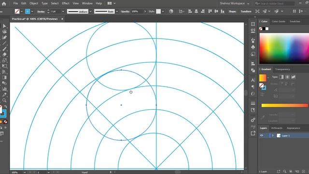Choose the Freeform Gradient type
Viewport: 309px width, 174px height.
coord(293,77)
